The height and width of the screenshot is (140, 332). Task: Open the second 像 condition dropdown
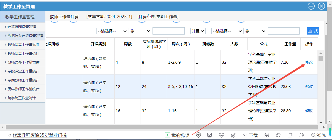255,31
